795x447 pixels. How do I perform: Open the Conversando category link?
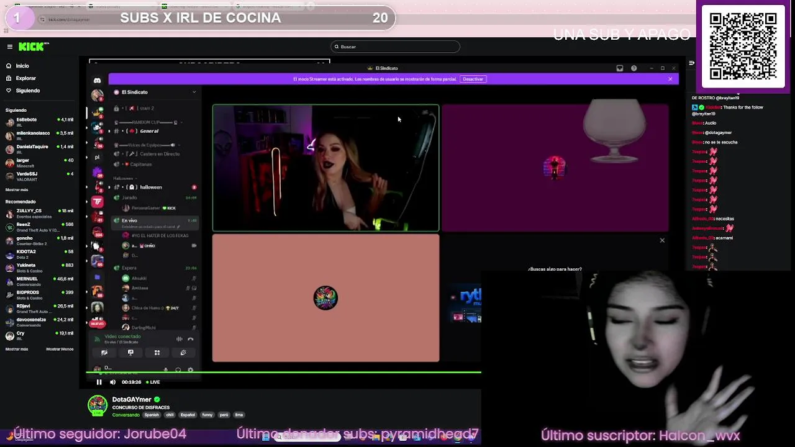[126, 415]
